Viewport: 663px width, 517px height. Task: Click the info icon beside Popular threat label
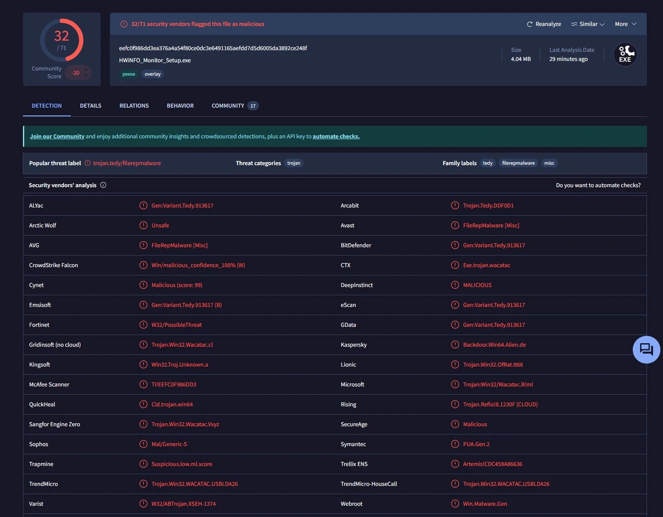88,163
